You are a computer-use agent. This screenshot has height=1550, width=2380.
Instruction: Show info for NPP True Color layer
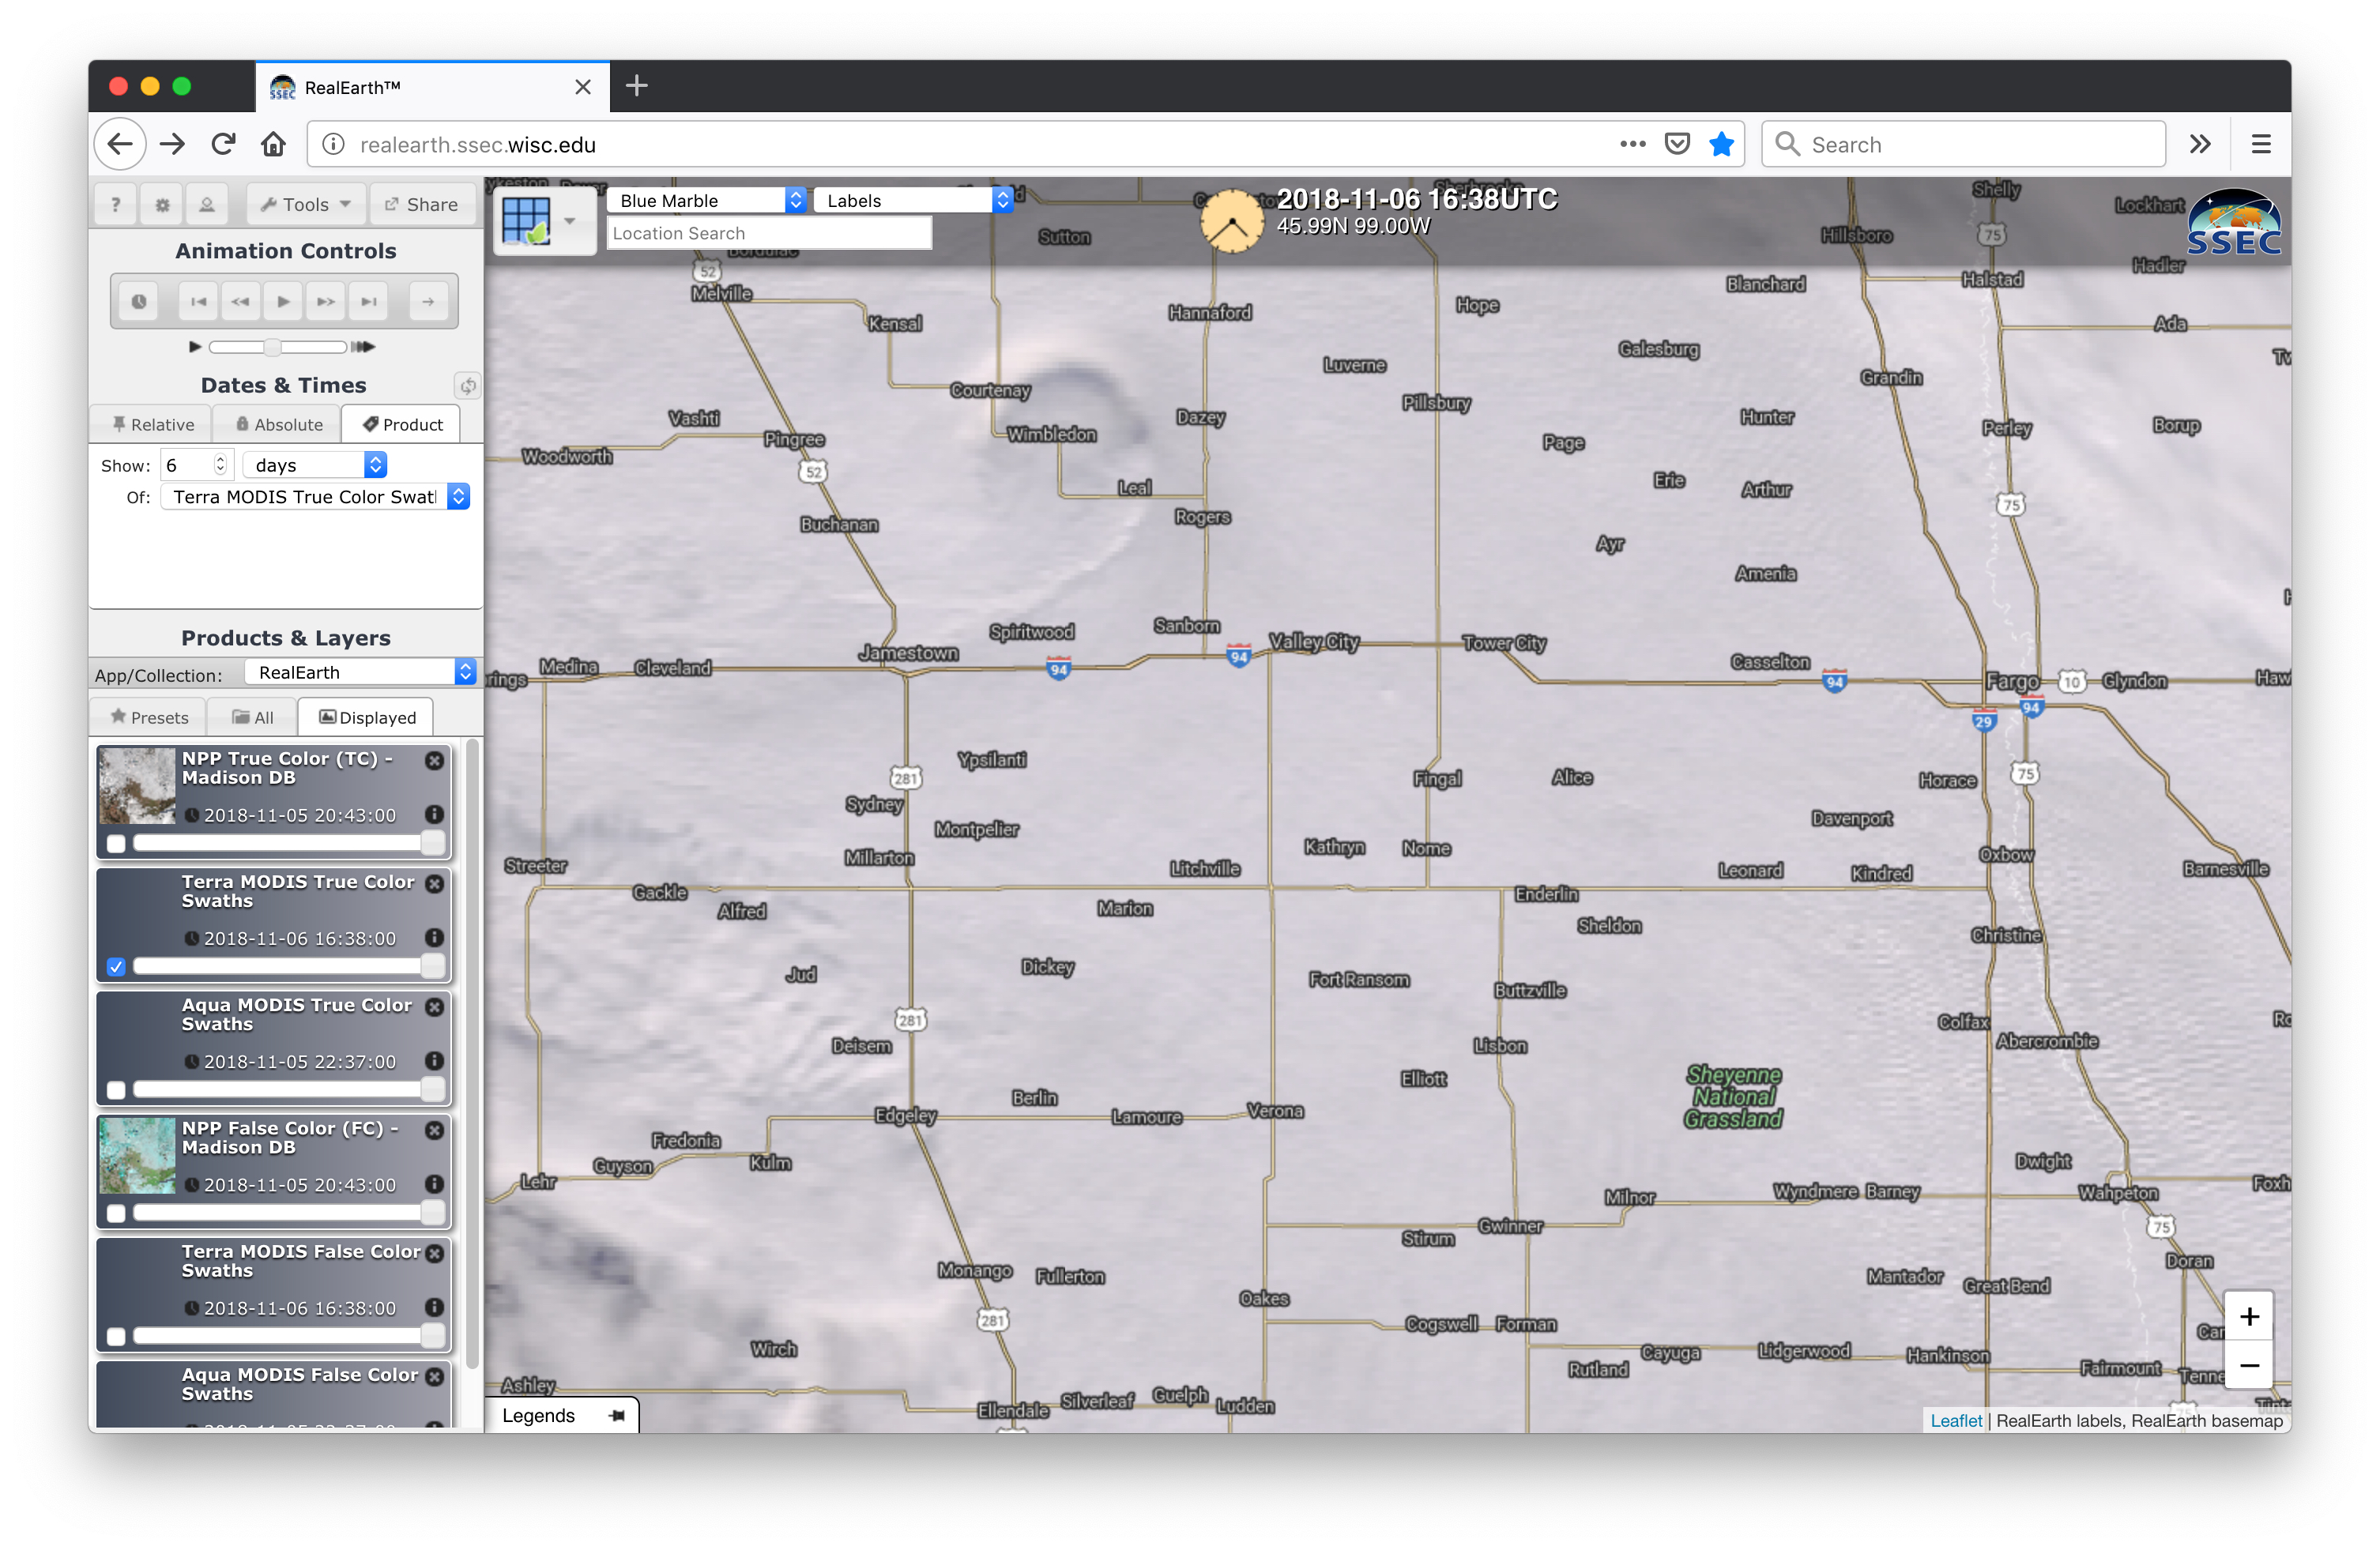[434, 814]
